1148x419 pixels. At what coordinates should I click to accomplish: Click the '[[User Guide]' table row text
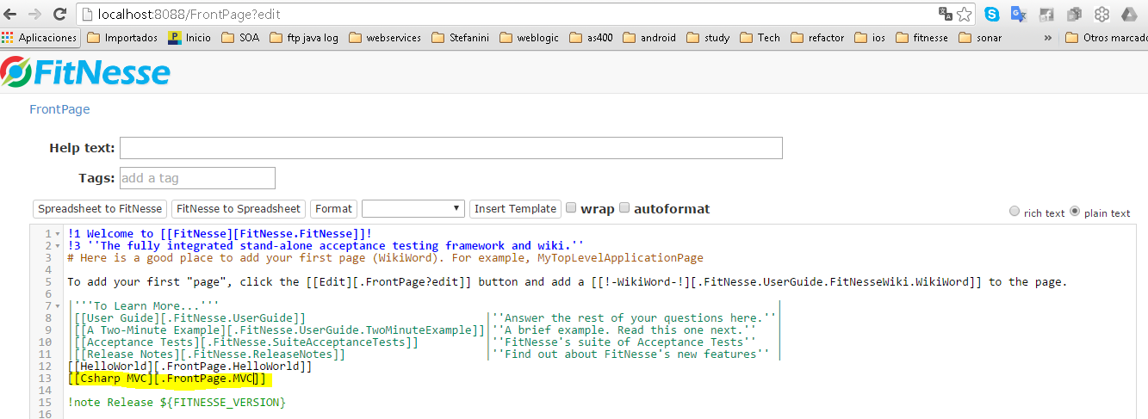point(189,318)
